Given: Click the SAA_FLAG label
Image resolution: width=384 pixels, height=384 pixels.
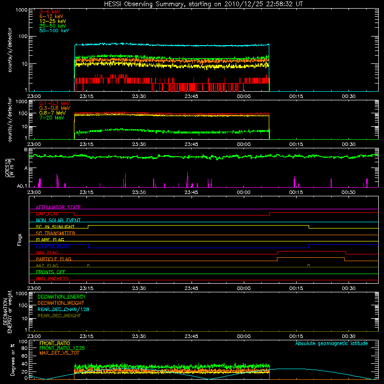Looking at the screenshot, I should point(47,252).
